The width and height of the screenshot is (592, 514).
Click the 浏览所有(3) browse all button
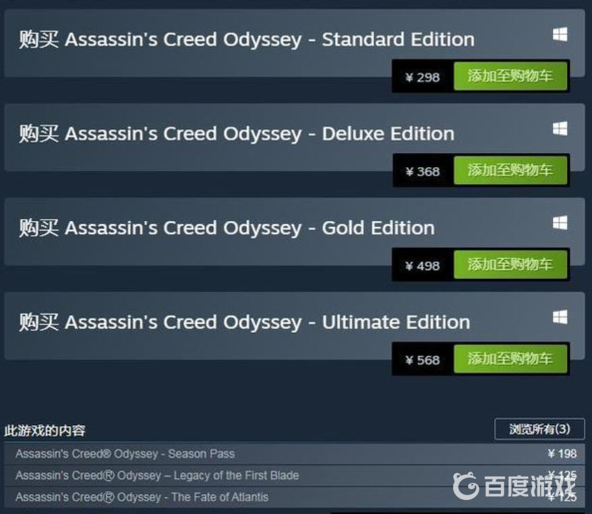click(539, 428)
